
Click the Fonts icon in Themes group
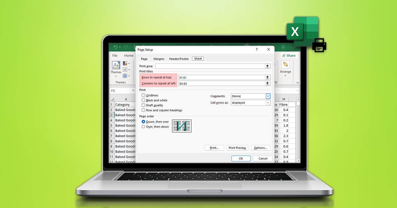click(125, 69)
